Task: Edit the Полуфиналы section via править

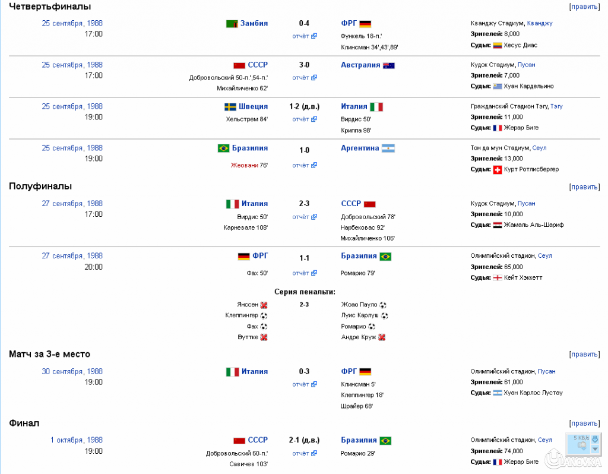Action: tap(584, 187)
